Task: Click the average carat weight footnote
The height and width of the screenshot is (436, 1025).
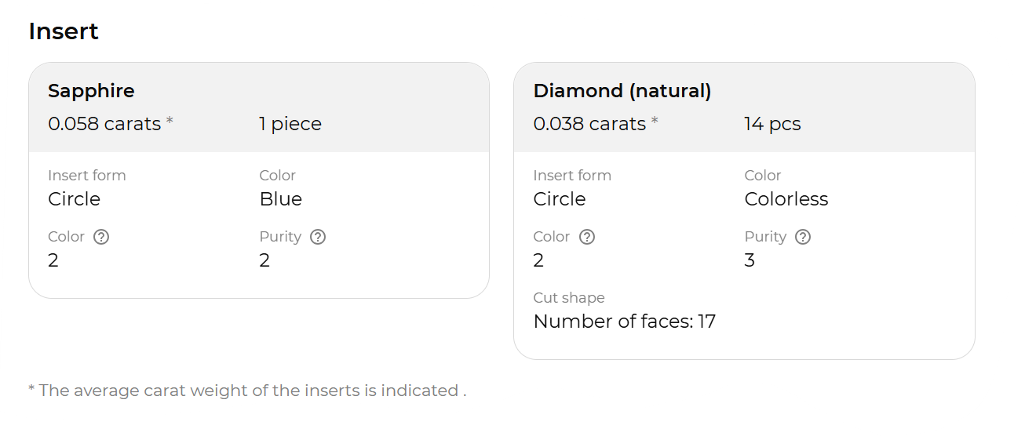Action: (x=247, y=391)
